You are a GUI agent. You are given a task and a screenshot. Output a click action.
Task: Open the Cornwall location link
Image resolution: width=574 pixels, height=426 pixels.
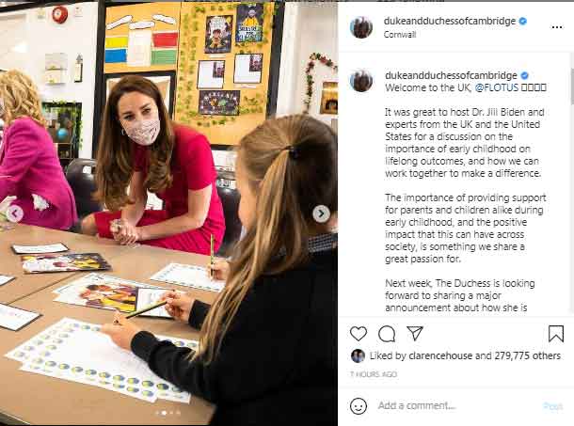[x=400, y=35]
